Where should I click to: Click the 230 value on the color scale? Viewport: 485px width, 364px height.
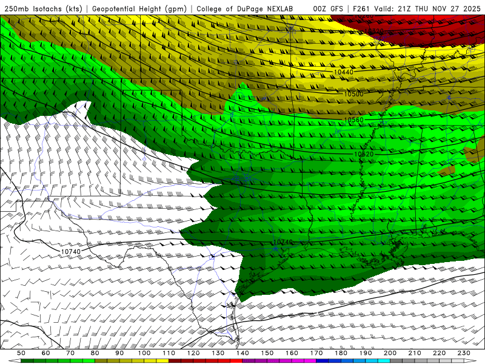click(x=464, y=353)
